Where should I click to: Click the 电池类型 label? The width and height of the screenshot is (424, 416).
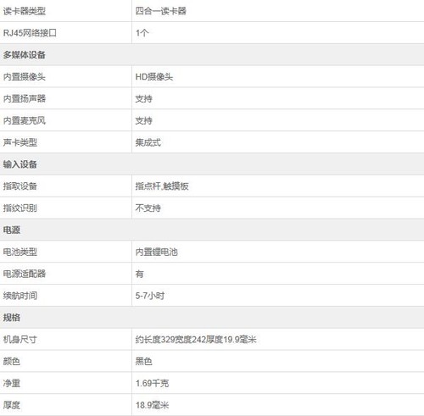20,252
